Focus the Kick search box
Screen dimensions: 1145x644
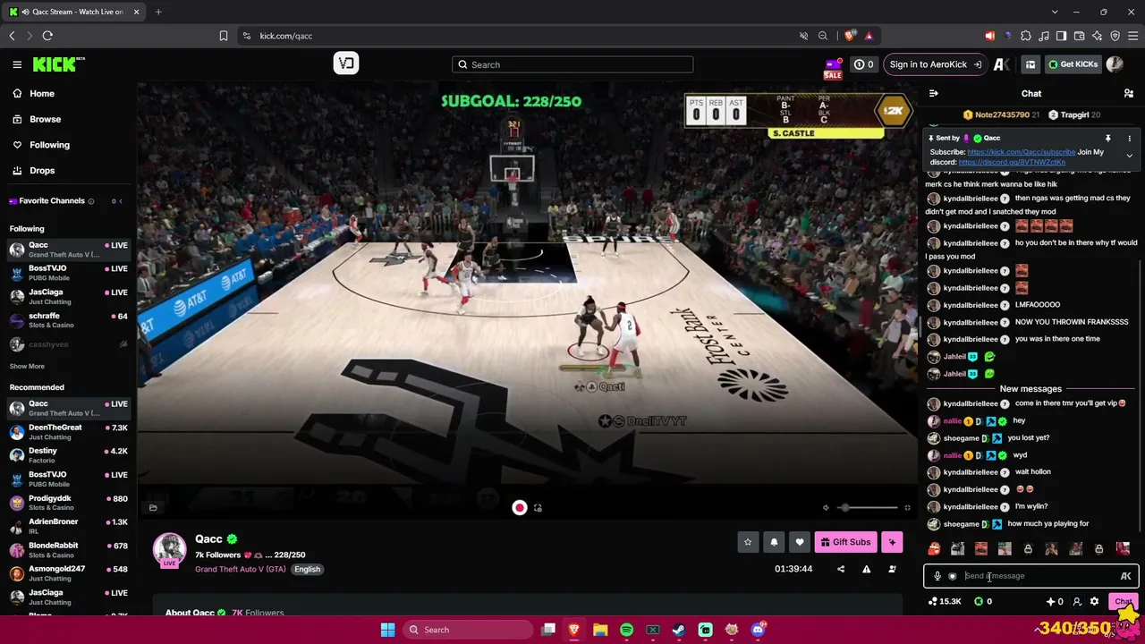(x=572, y=64)
